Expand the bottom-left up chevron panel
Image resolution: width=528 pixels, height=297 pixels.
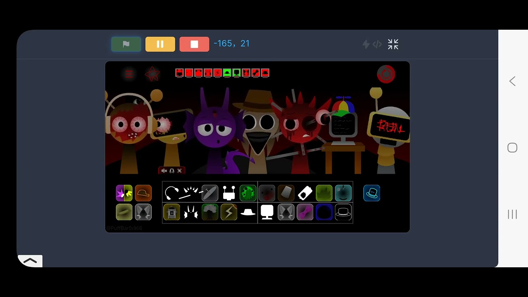[x=30, y=261]
